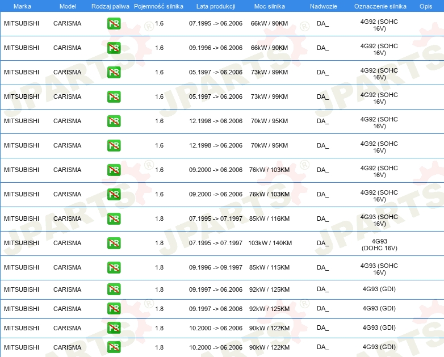Click the 4G93 (DOHC 16V) engine code cell

(x=379, y=245)
